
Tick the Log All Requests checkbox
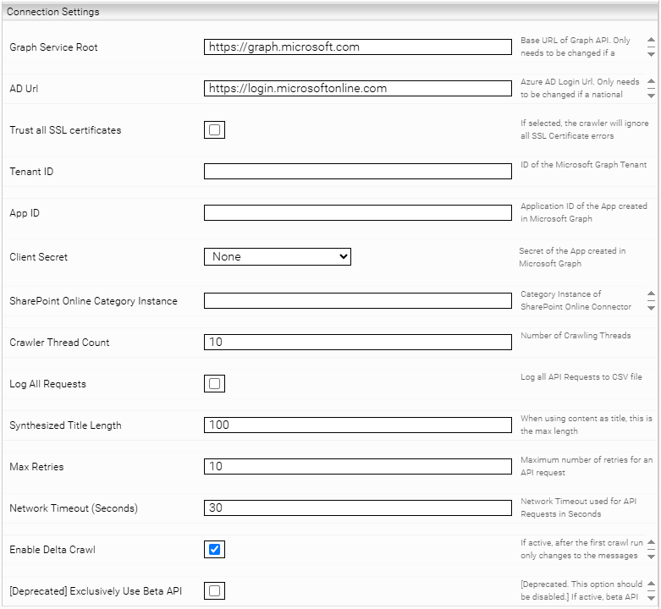(215, 384)
